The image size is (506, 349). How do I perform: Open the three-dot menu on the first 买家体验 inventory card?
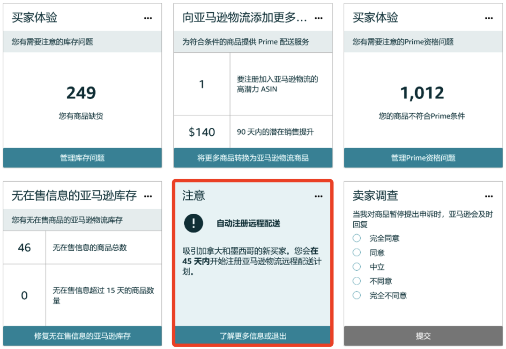pos(148,18)
